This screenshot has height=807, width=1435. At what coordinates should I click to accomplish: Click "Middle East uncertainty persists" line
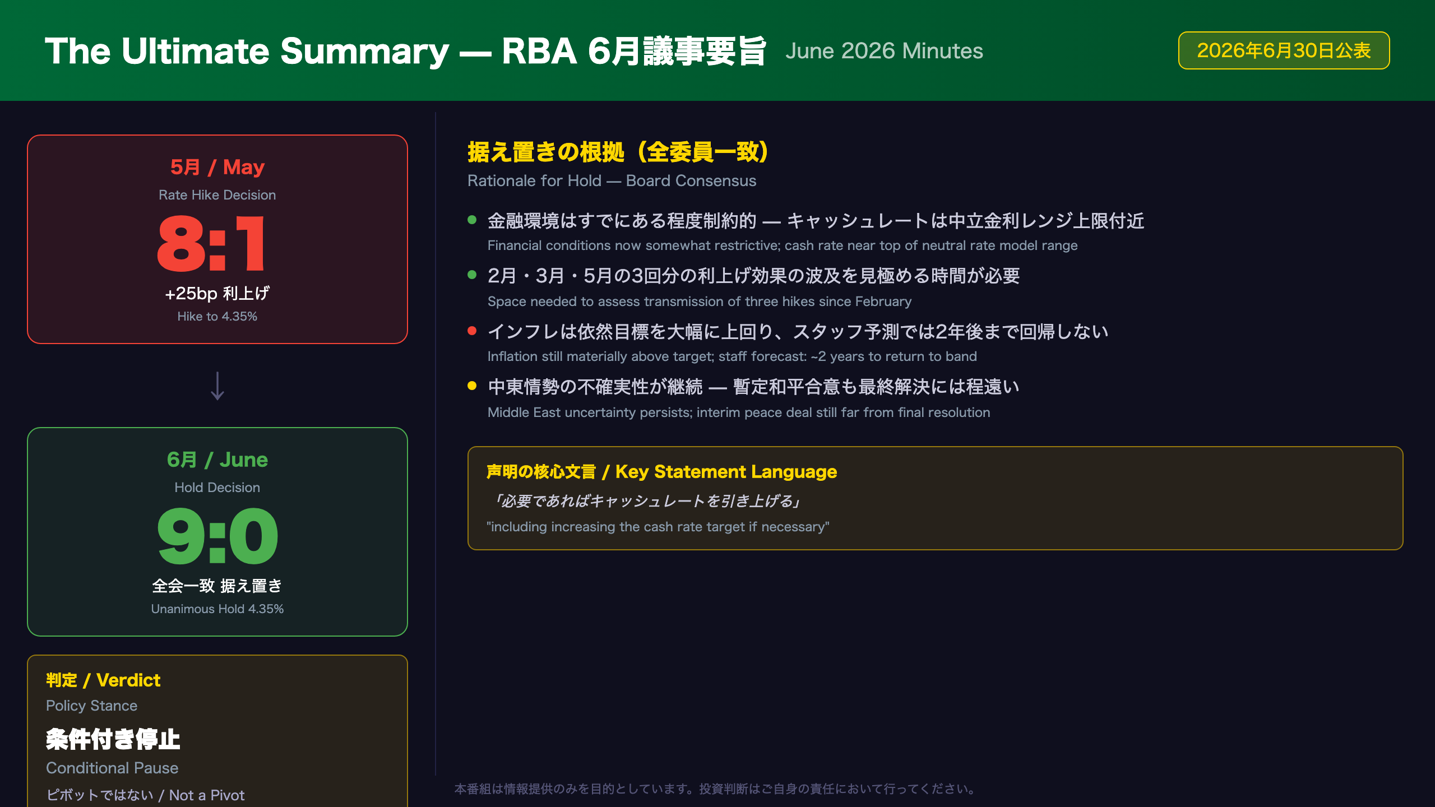(x=739, y=412)
